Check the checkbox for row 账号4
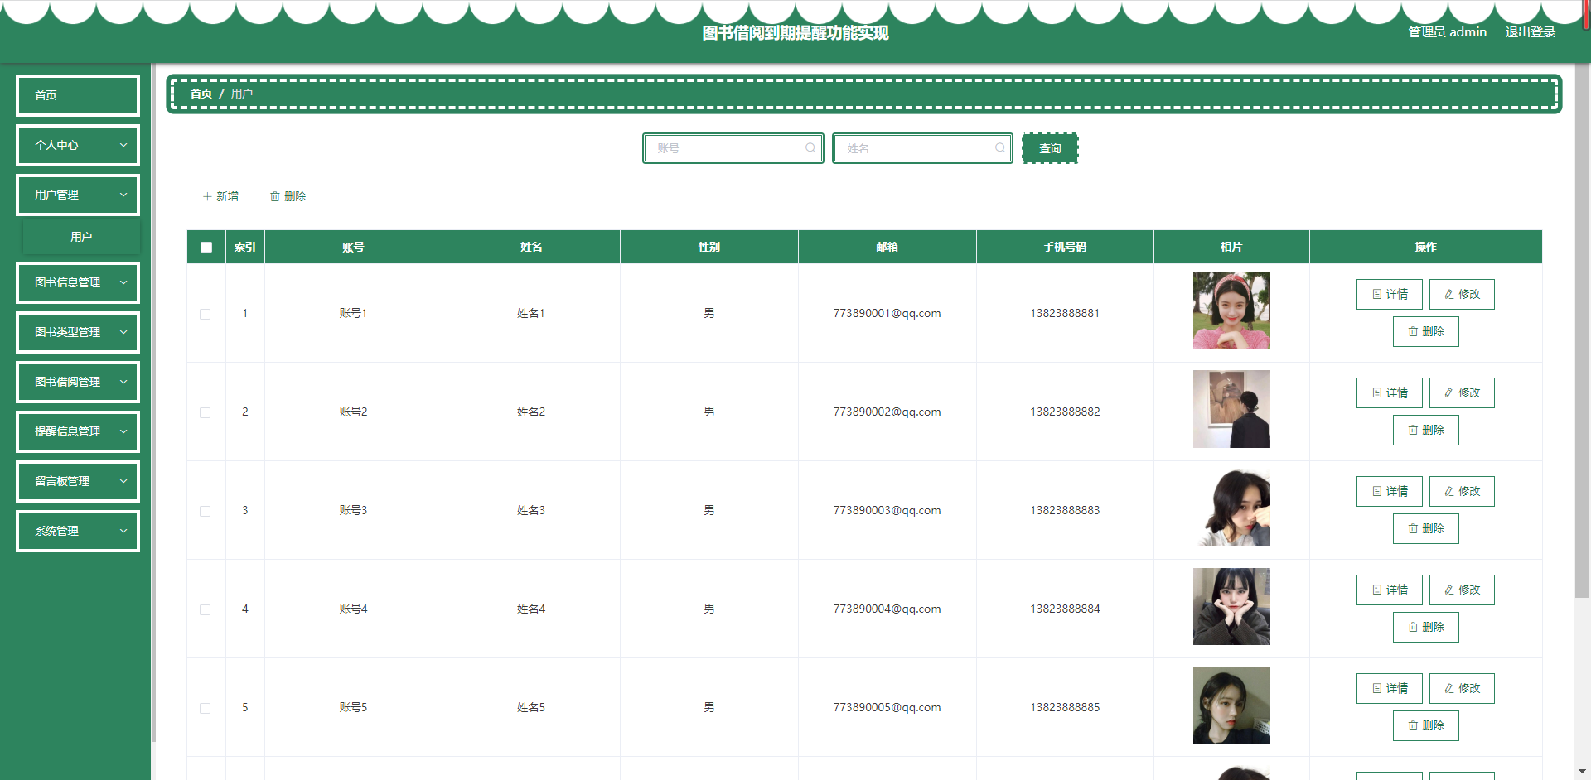1591x780 pixels. click(x=206, y=609)
